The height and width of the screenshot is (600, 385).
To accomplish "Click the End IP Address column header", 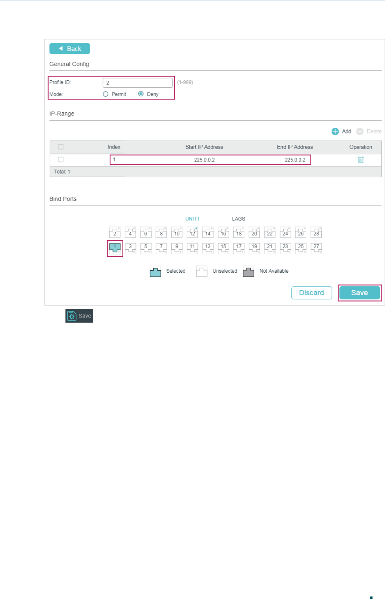I will (x=295, y=147).
